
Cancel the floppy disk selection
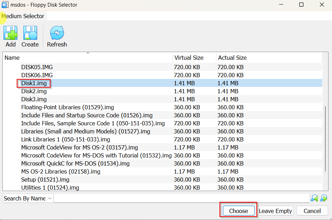tap(312, 211)
